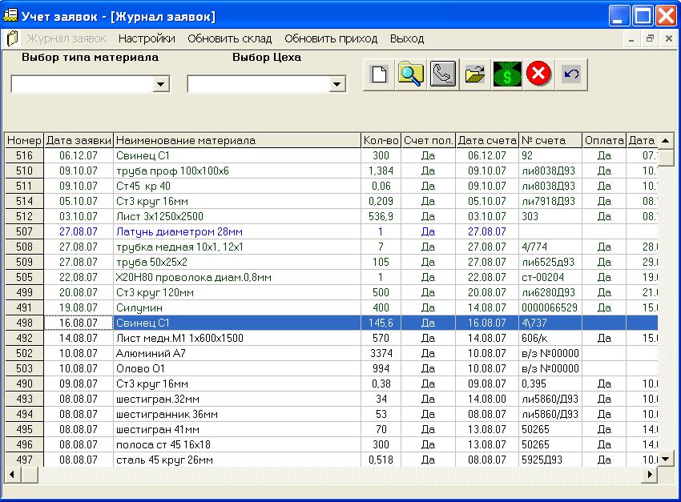Click inside the material type combo field
681x502 pixels.
click(83, 84)
